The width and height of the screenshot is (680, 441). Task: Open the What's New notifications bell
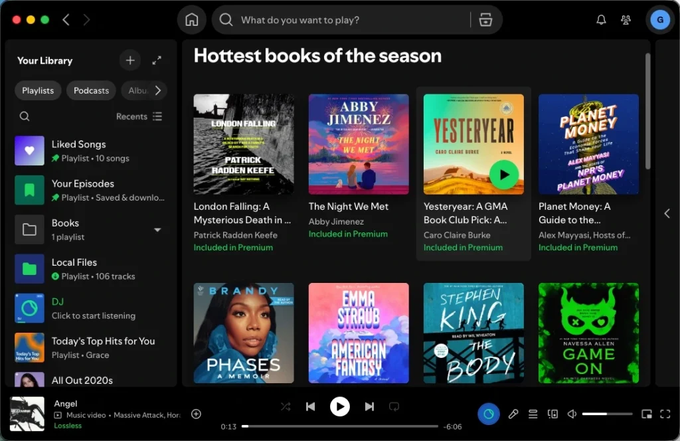(x=601, y=20)
